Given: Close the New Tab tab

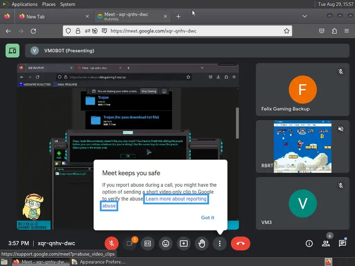Looking at the screenshot, I should click(87, 16).
